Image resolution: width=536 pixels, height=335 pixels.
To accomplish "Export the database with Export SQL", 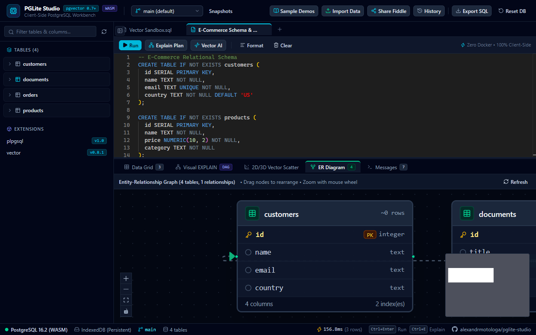I will [472, 11].
